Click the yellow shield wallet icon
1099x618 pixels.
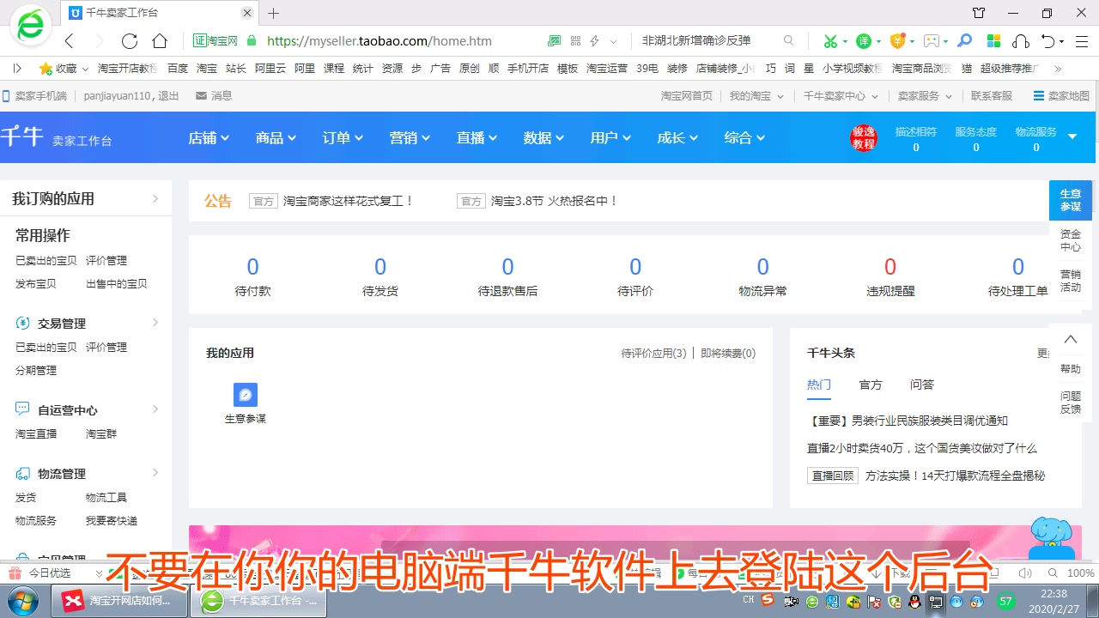pos(897,41)
